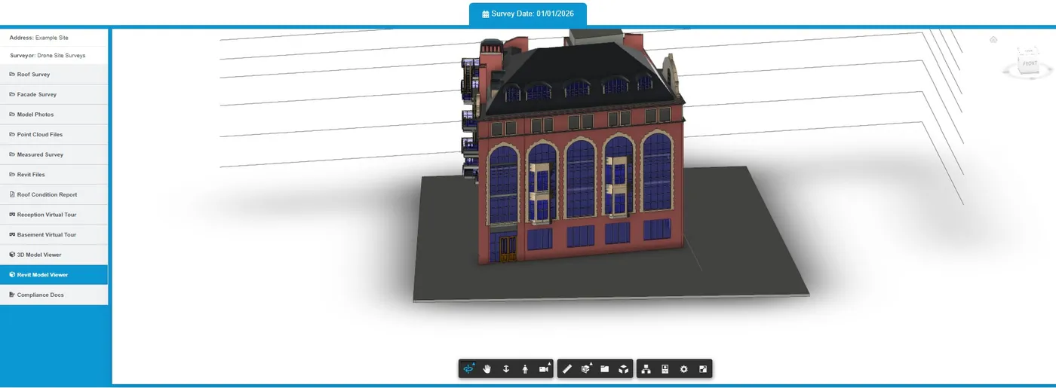Open the Document browser folder icon
This screenshot has height=388, width=1056.
[605, 368]
